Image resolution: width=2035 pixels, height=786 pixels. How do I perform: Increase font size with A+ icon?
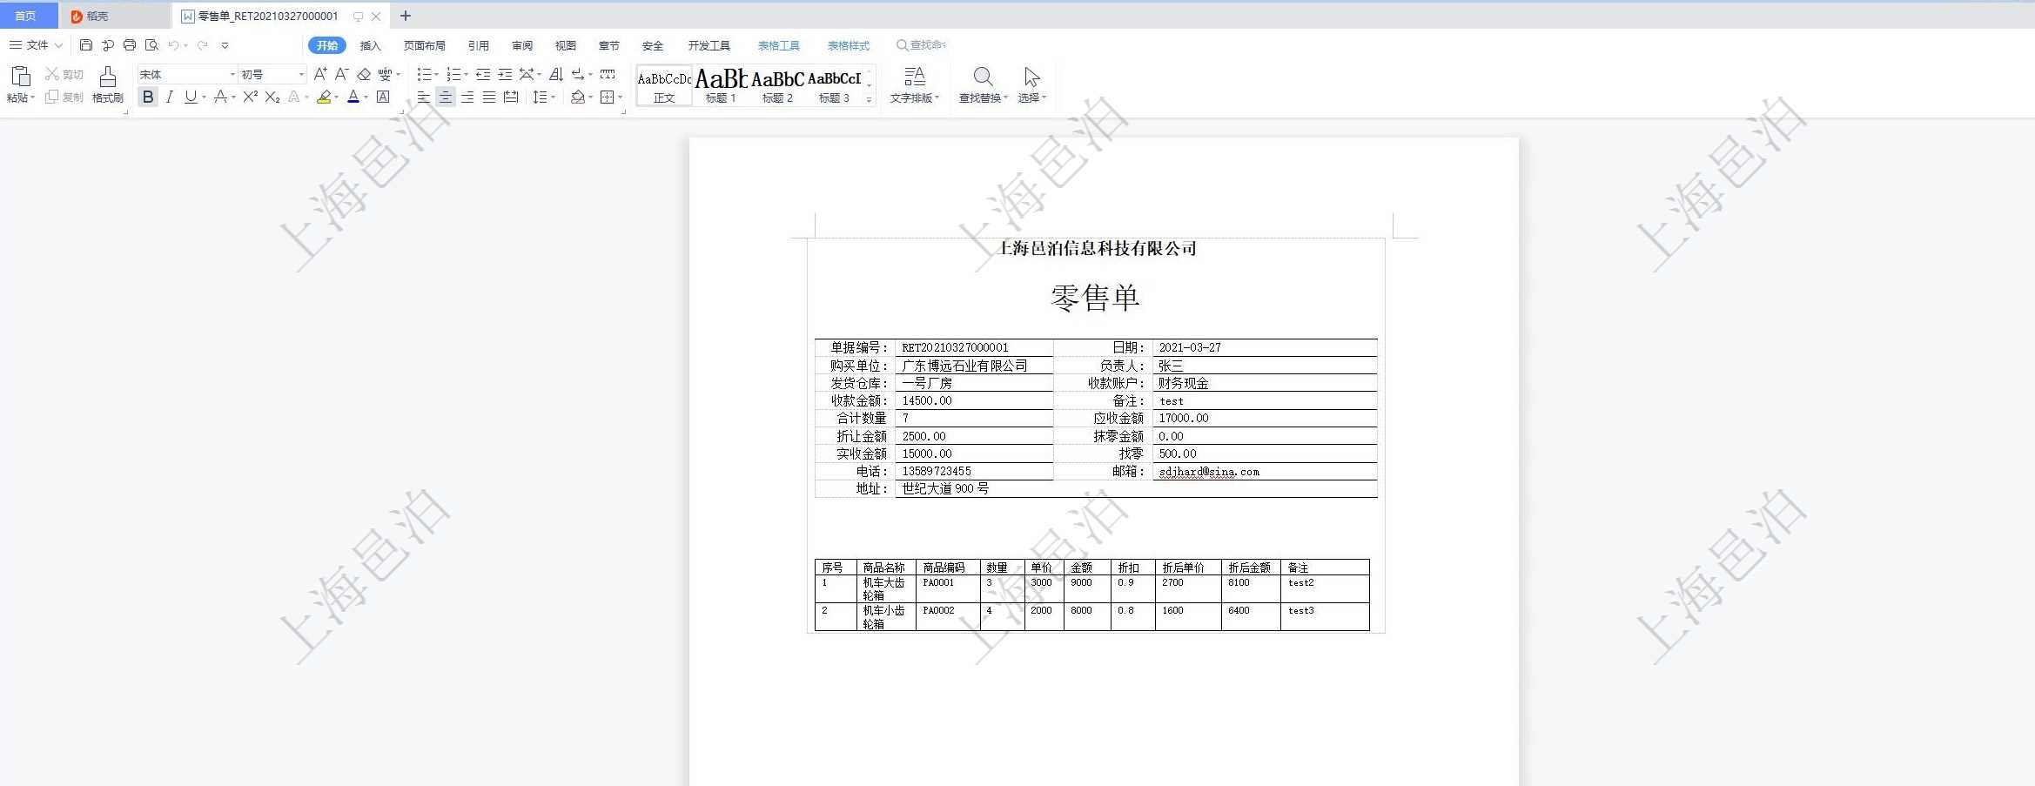320,75
